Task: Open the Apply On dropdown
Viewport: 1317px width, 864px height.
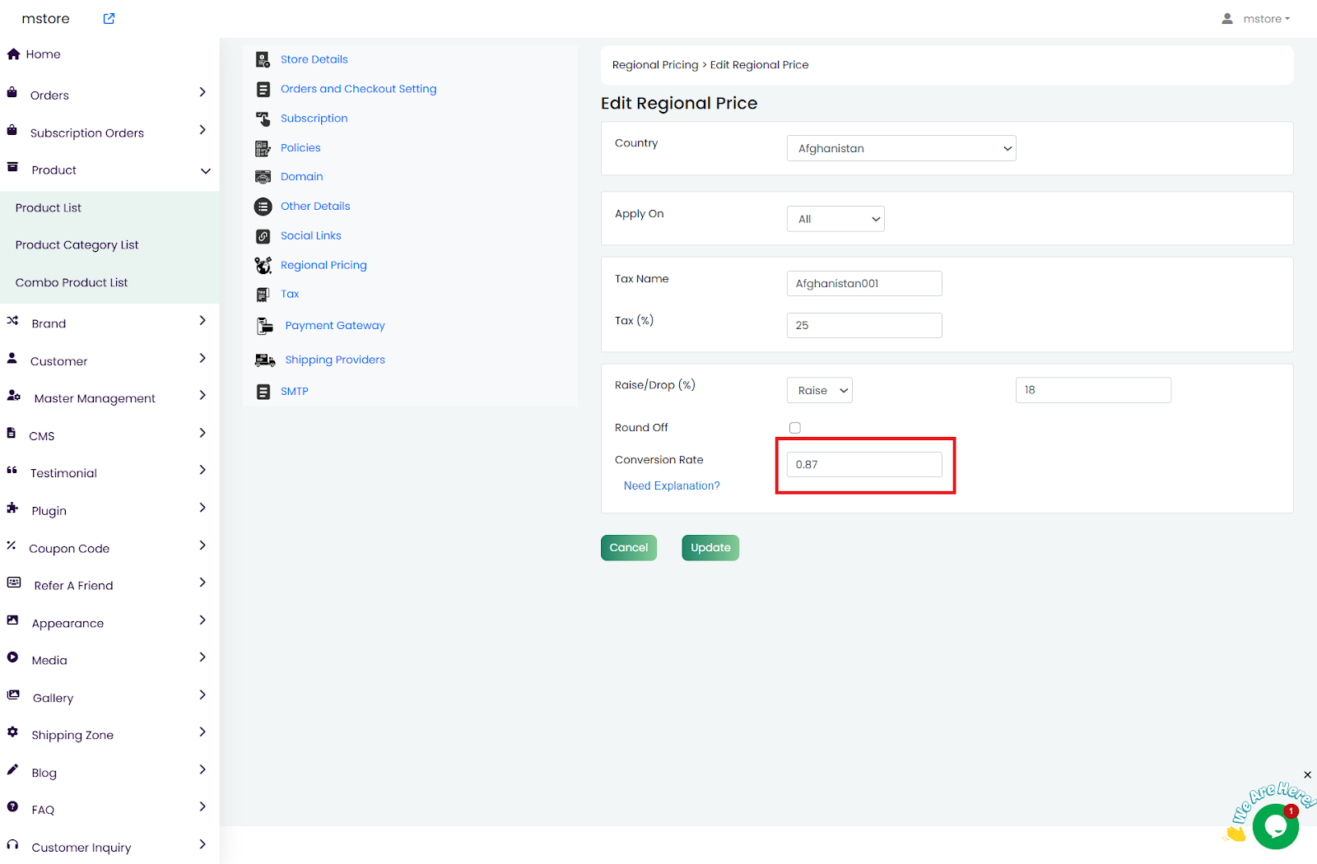Action: pos(835,220)
